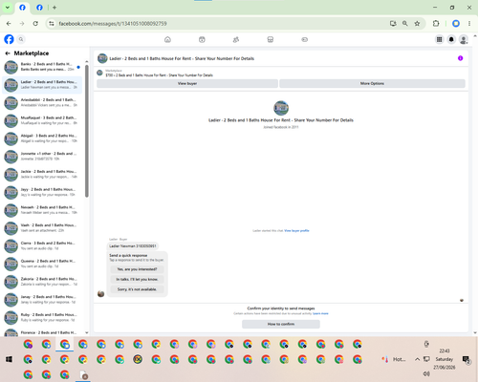This screenshot has width=478, height=382.
Task: Follow the View buyer profile link
Action: pyautogui.click(x=296, y=231)
